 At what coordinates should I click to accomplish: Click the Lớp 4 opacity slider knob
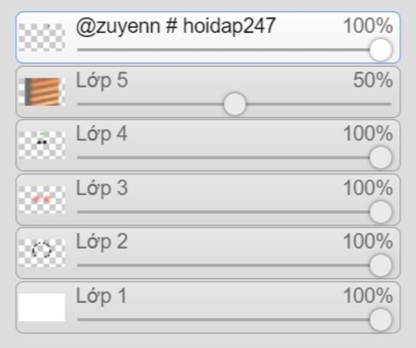[x=380, y=158]
